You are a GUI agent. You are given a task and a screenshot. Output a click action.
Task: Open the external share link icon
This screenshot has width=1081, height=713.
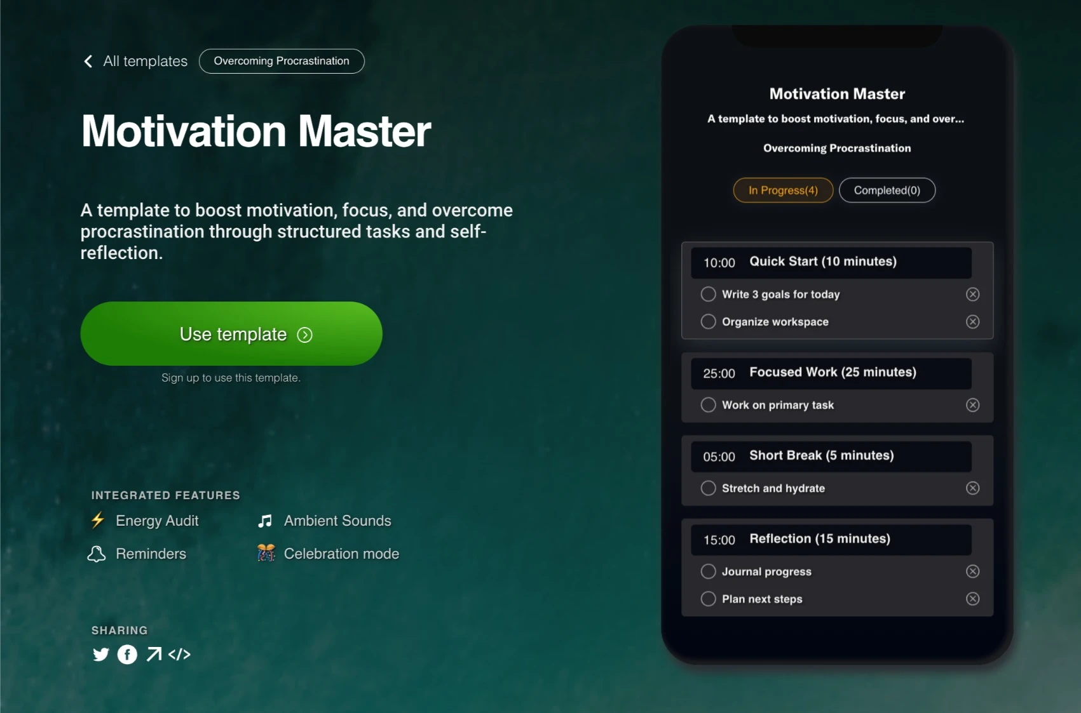click(x=154, y=654)
